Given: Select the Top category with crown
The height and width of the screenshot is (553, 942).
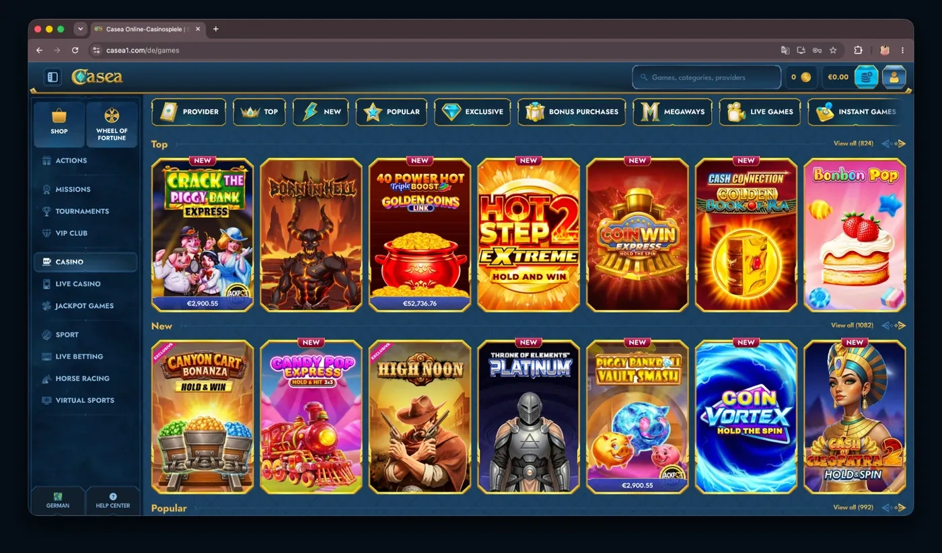Looking at the screenshot, I should click(x=259, y=112).
